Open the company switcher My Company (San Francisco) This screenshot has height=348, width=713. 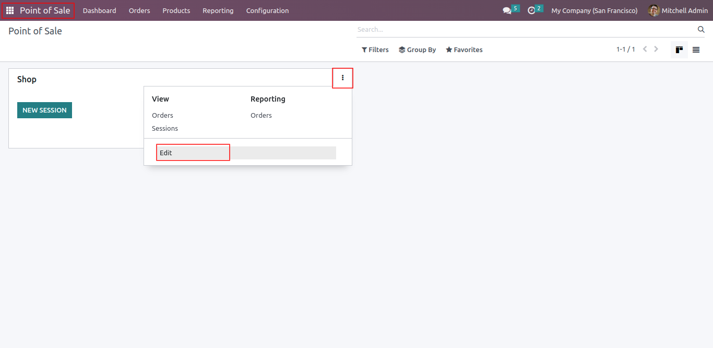coord(594,10)
